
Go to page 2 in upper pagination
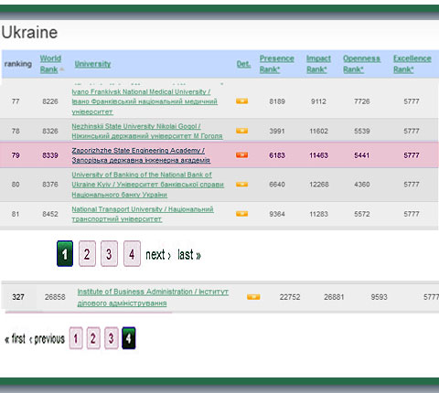[87, 254]
